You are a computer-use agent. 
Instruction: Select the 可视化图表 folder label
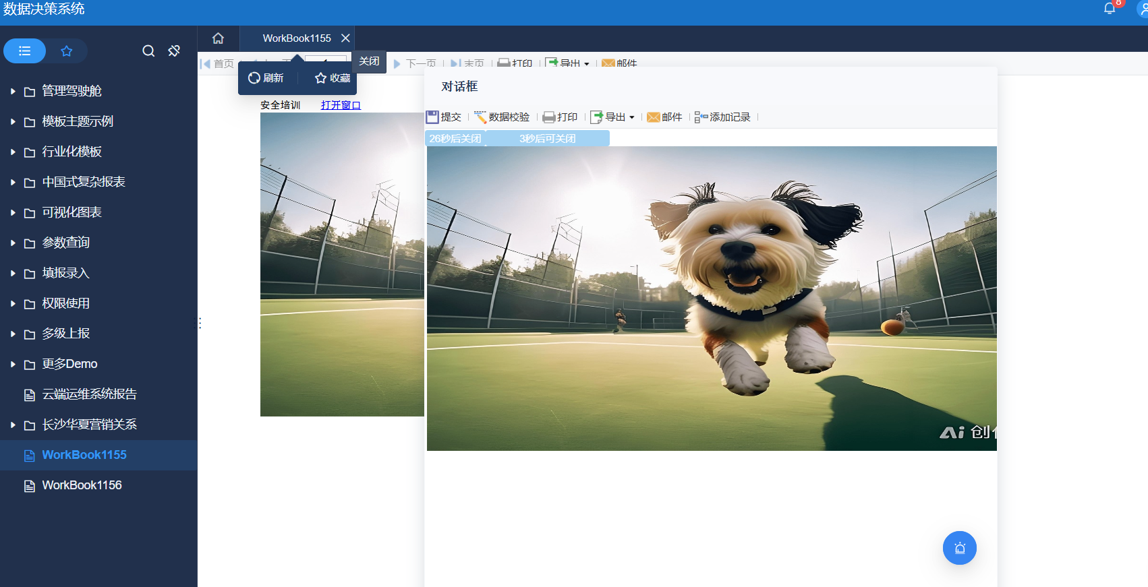pos(71,212)
